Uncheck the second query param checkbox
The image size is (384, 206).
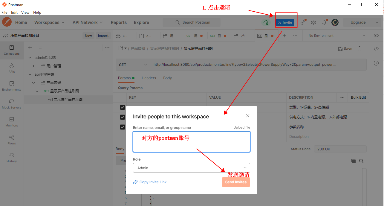[x=123, y=117]
